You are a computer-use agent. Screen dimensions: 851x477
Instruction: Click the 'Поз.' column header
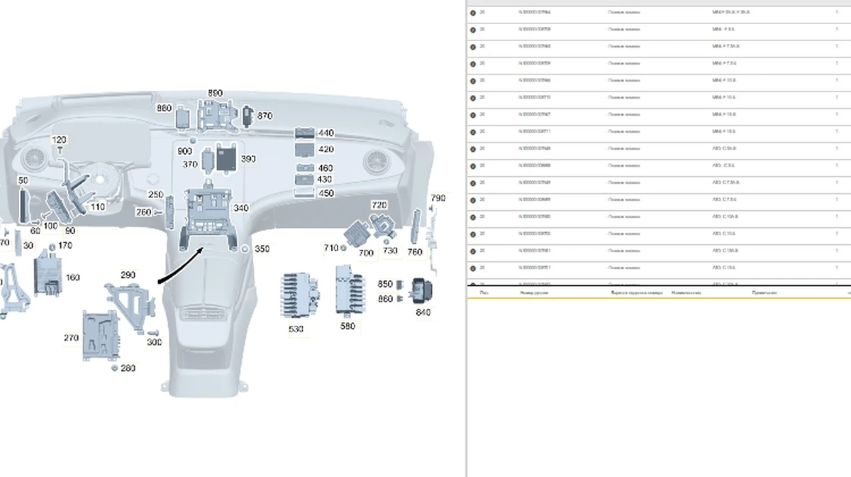[484, 292]
